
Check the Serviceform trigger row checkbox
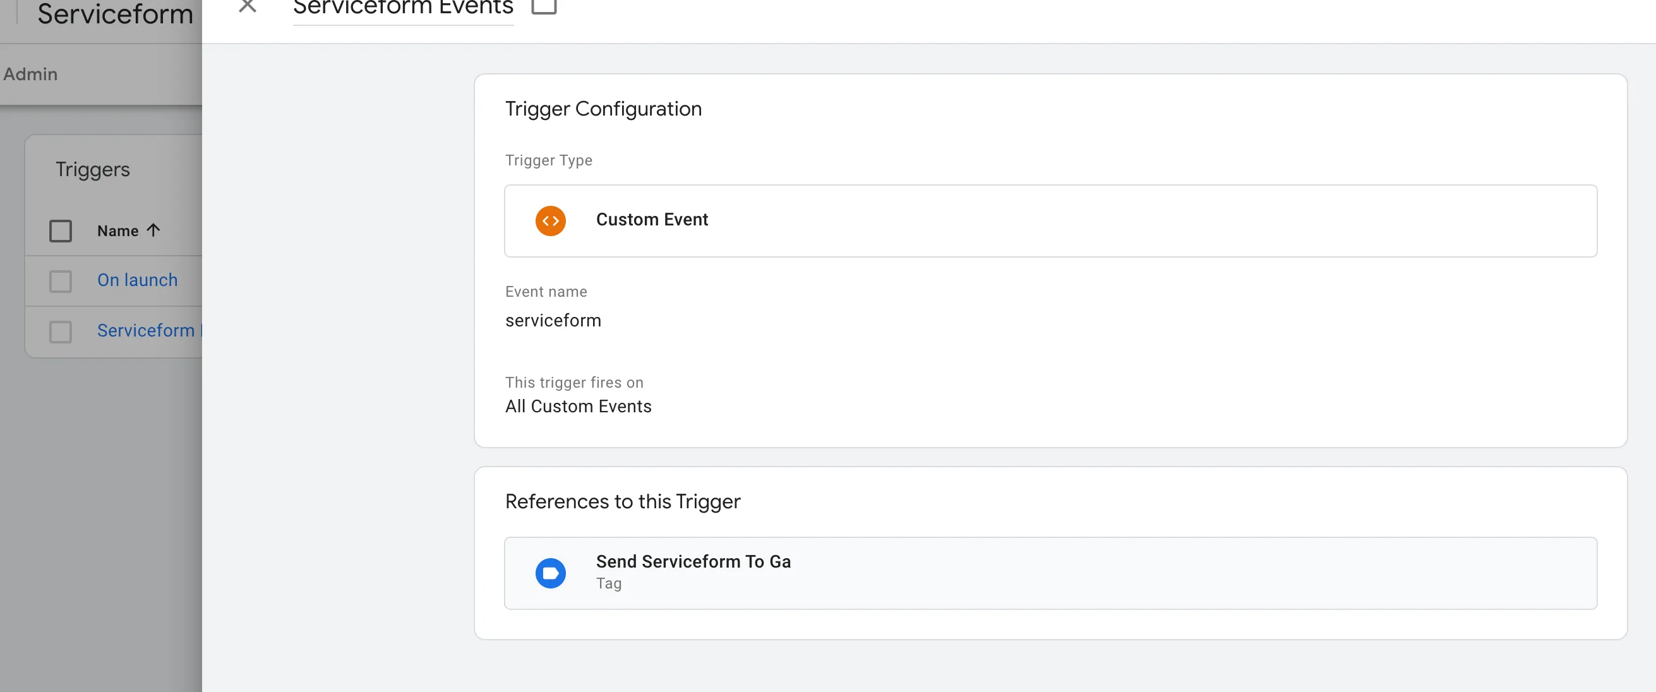tap(61, 331)
